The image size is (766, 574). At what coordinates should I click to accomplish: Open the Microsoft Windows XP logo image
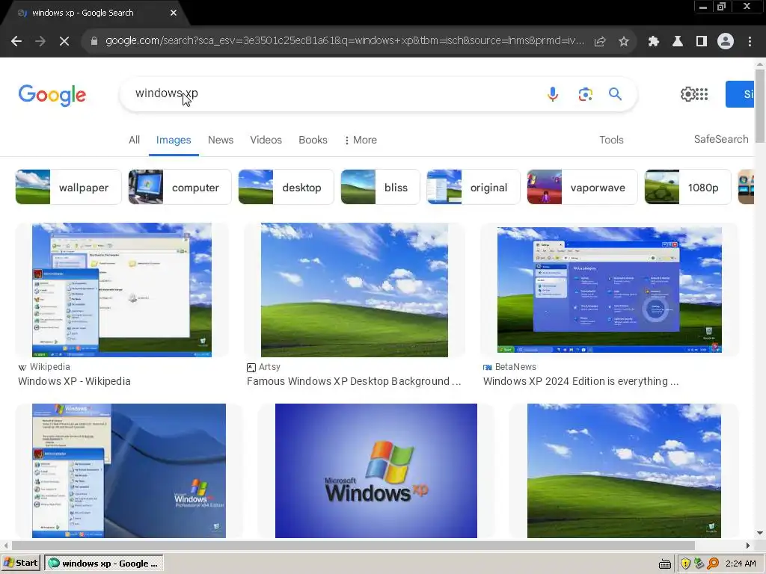click(376, 471)
